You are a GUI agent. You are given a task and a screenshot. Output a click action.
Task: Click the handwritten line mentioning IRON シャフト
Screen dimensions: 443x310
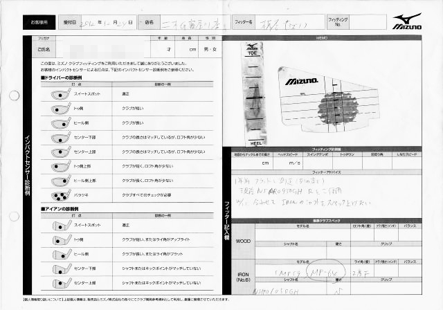(x=302, y=202)
